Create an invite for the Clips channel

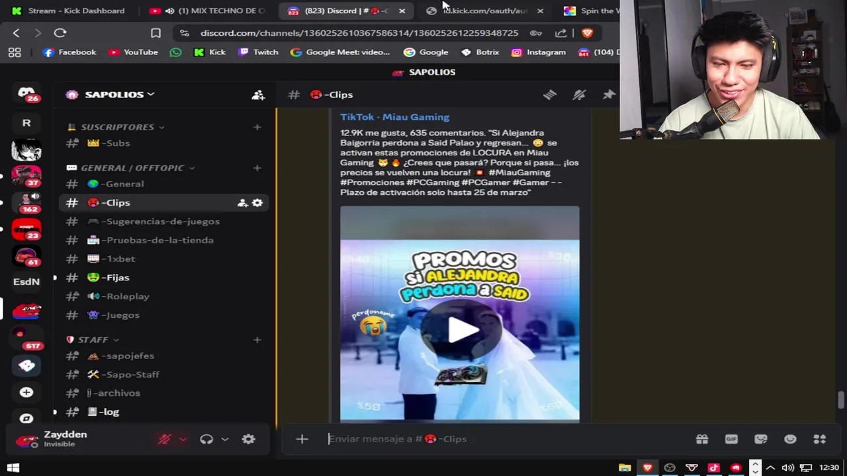243,203
